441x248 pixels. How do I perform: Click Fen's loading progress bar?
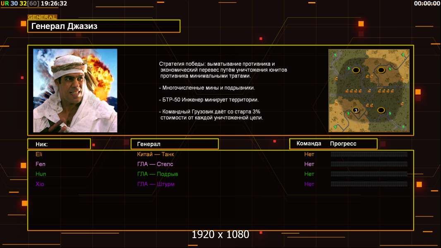tap(369, 164)
